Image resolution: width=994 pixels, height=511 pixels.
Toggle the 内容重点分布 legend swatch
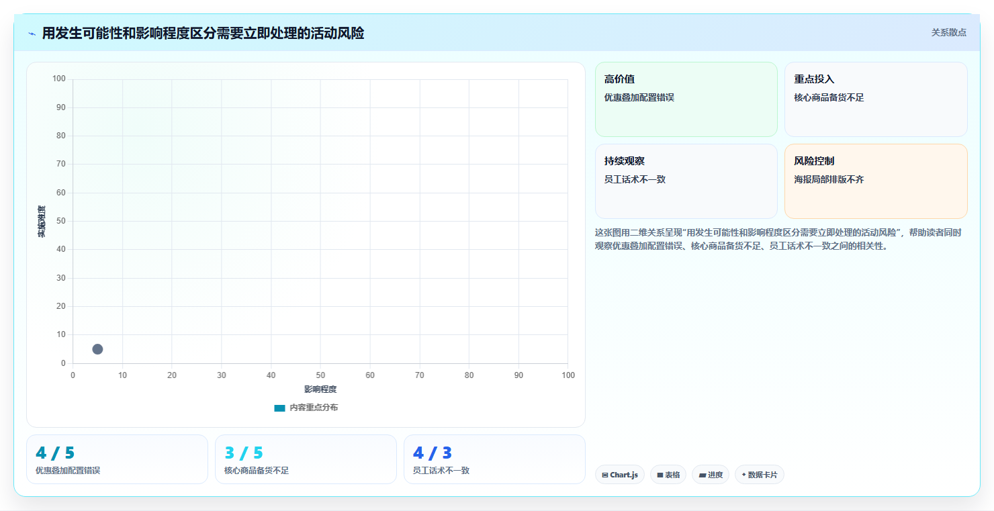click(279, 408)
